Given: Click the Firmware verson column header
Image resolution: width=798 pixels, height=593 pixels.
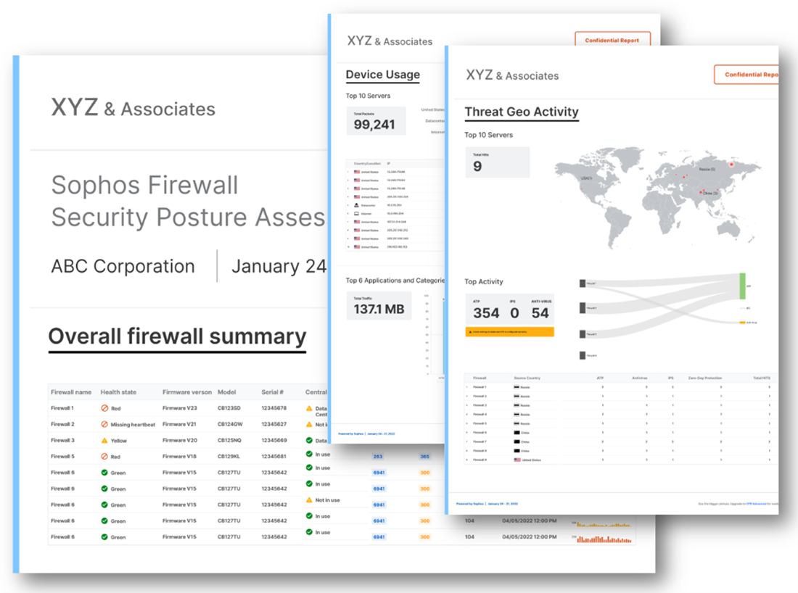Looking at the screenshot, I should 186,392.
